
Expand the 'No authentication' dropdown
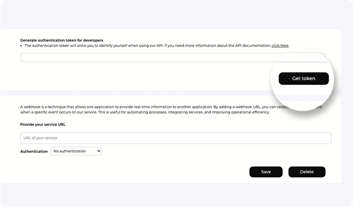click(x=76, y=151)
